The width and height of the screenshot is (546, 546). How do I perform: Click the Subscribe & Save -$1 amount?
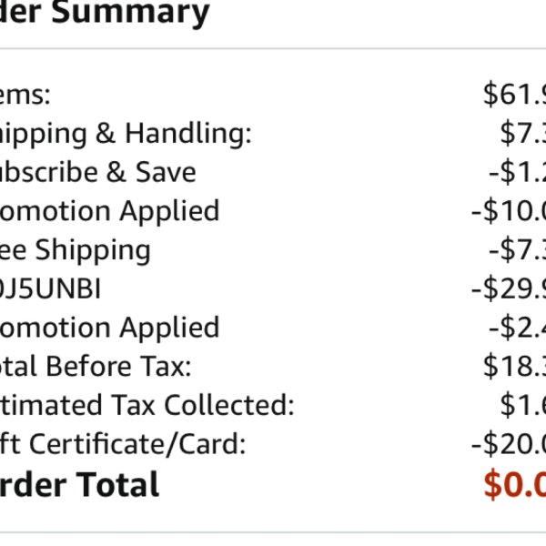coord(518,172)
